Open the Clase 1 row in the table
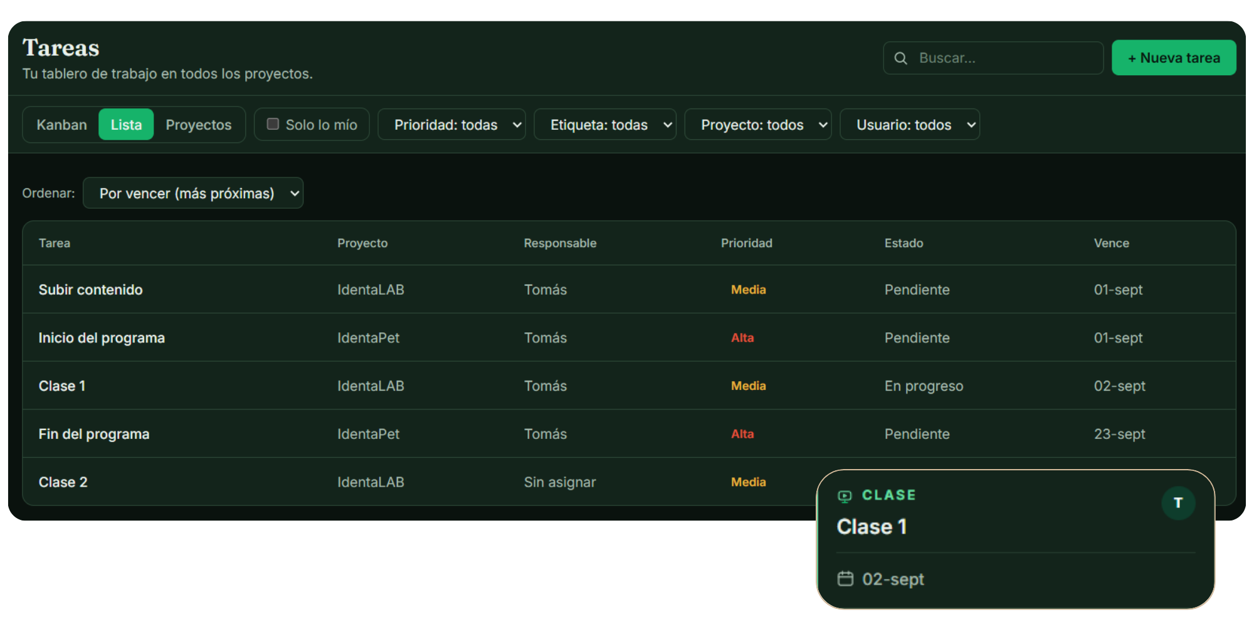Viewport: 1254px width, 644px height. pyautogui.click(x=629, y=386)
